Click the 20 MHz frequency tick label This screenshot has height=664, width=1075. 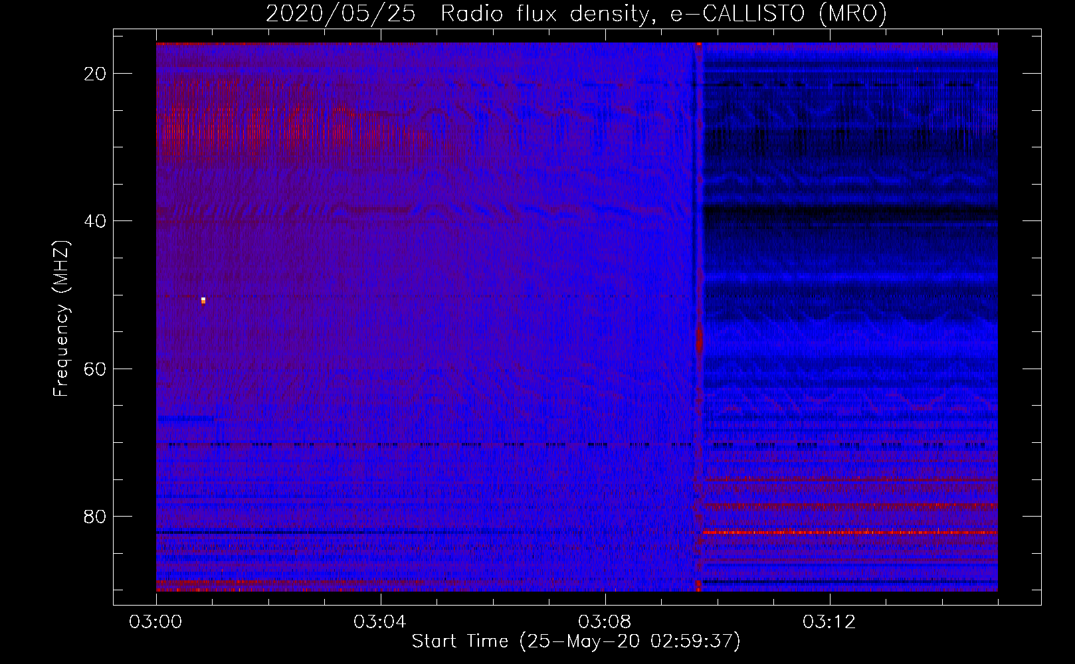click(x=95, y=74)
